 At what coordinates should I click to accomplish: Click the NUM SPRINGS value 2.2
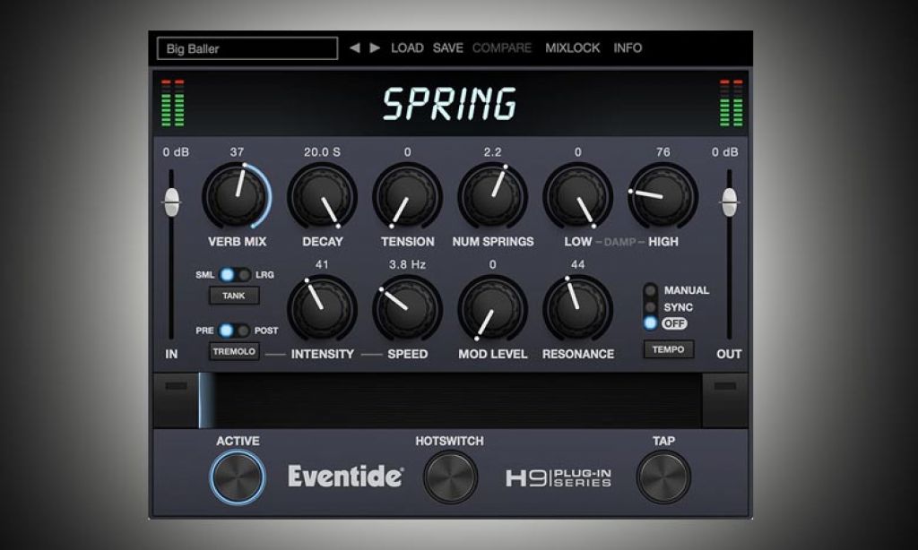coord(492,152)
